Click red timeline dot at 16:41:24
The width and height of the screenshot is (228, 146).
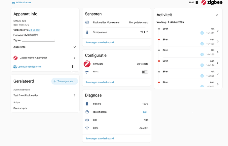[x=159, y=61]
